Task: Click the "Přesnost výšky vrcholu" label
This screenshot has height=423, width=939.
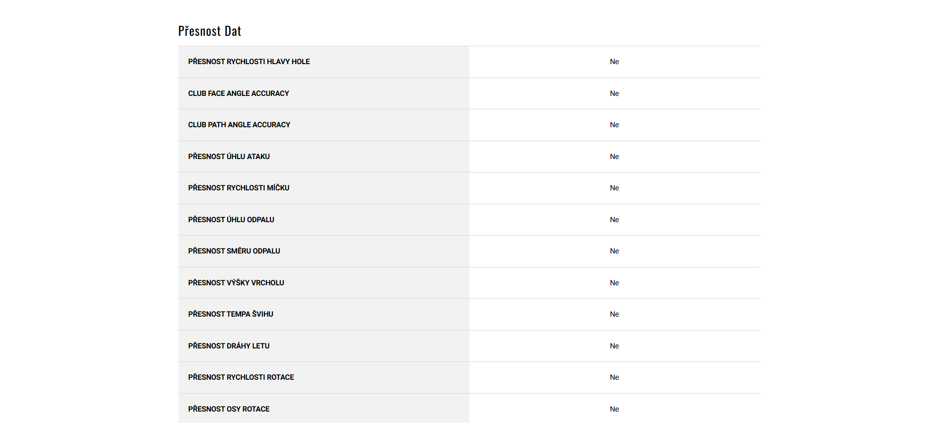Action: coord(236,283)
